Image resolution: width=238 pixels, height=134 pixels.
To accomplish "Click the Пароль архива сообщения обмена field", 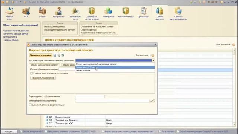I will (90, 96).
